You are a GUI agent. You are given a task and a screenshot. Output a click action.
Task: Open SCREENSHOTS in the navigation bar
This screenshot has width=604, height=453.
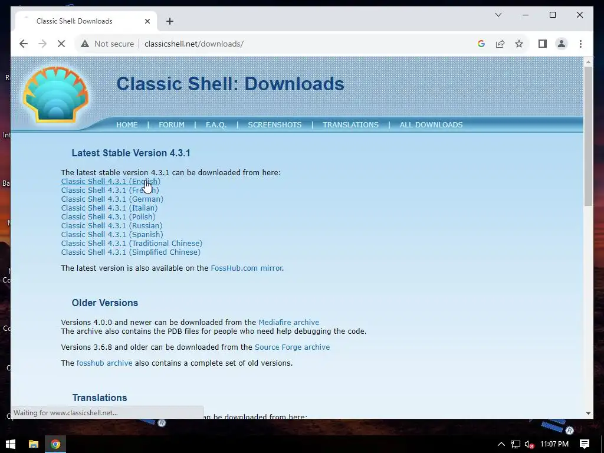(x=275, y=125)
